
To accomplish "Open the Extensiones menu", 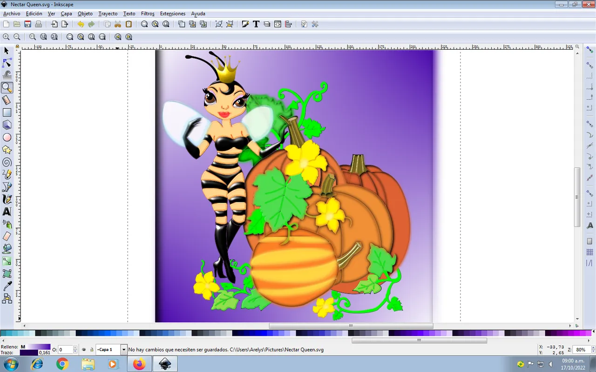I will click(173, 13).
